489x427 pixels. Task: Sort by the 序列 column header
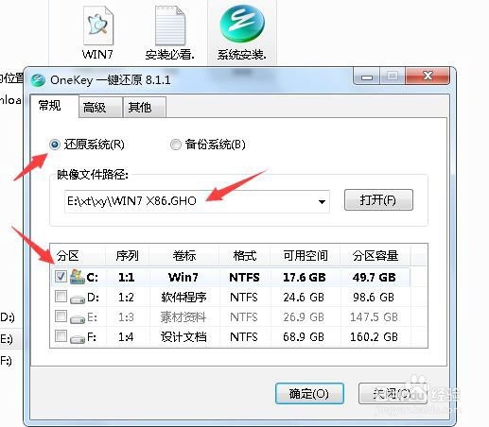point(127,255)
